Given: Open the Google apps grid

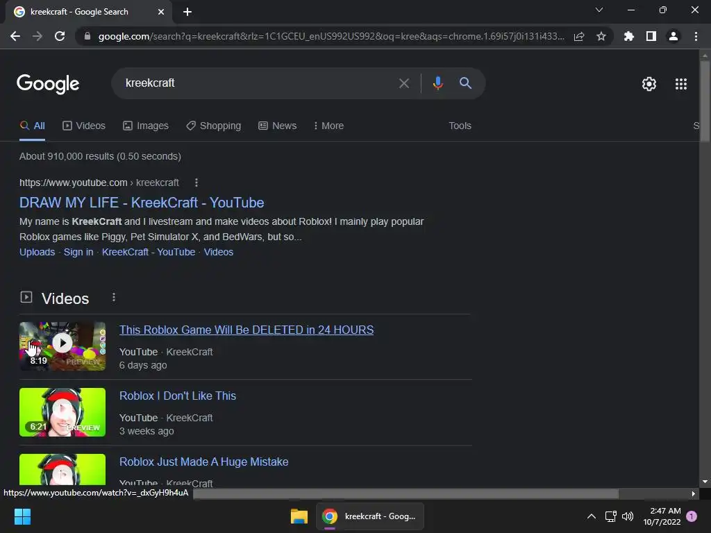Looking at the screenshot, I should pyautogui.click(x=681, y=84).
